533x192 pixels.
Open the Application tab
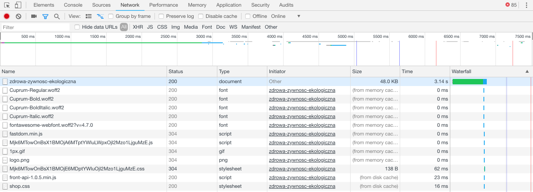point(229,5)
